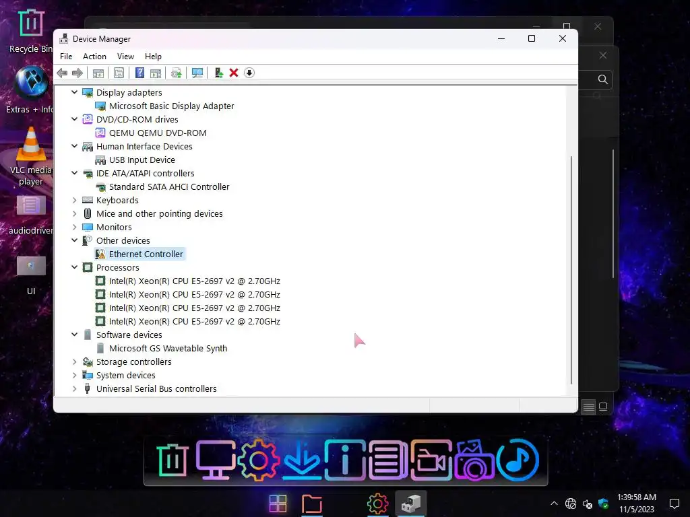
Task: Expand the Monitors category
Action: point(74,228)
